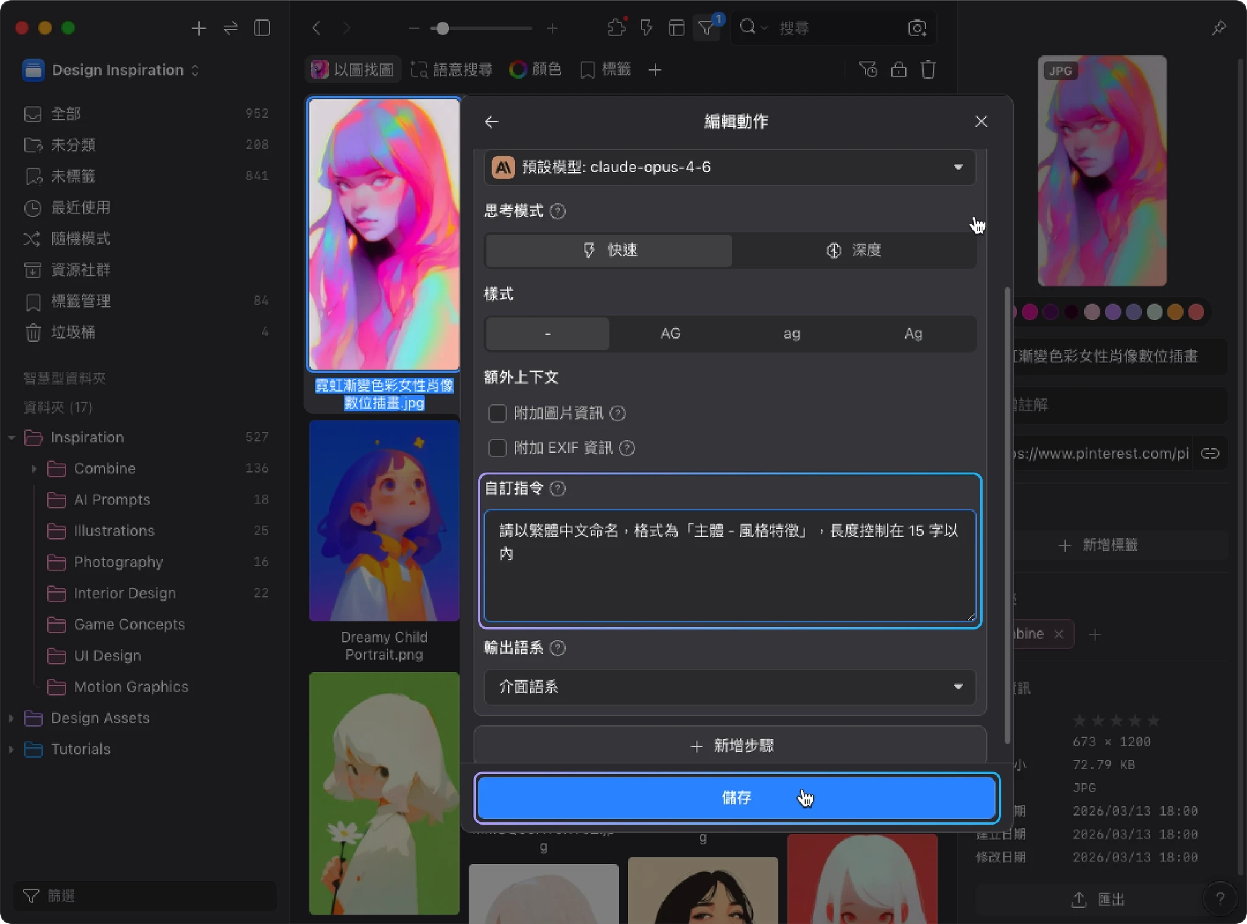The image size is (1247, 924).
Task: Enable the 附加 EXIF 資訊 checkbox
Action: click(497, 448)
